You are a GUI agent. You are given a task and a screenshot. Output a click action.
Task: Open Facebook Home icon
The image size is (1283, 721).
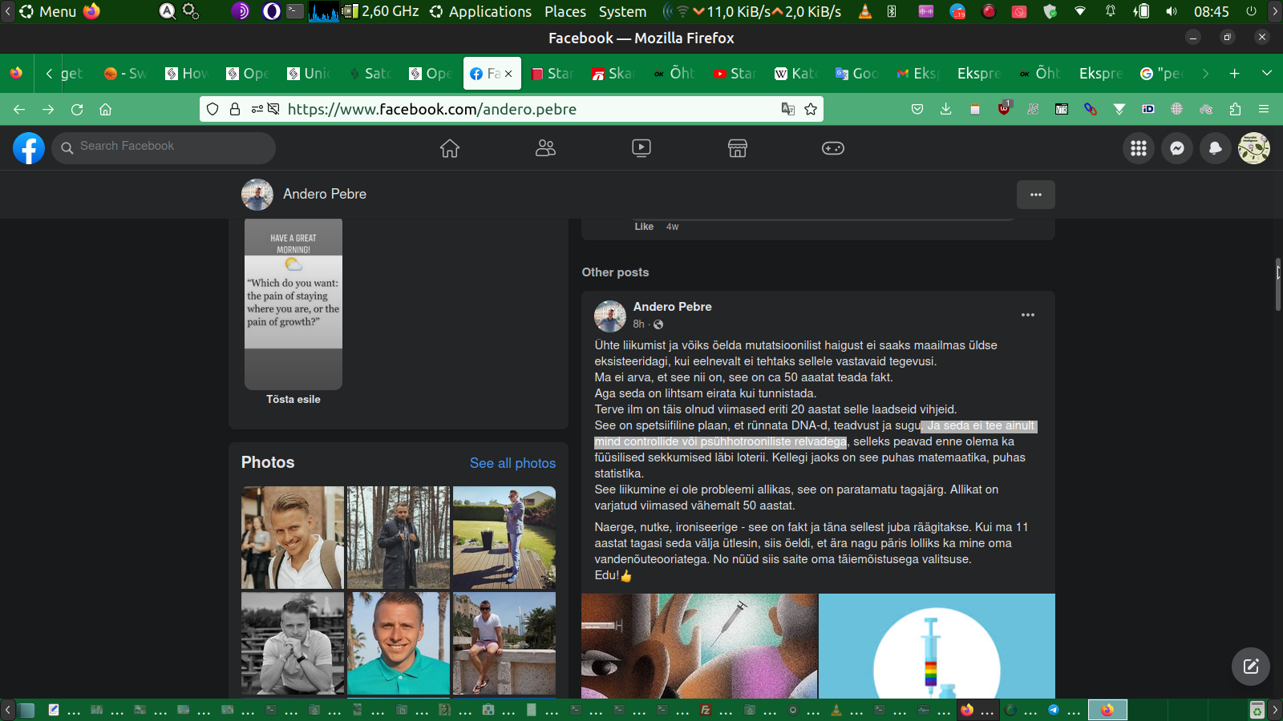(450, 148)
